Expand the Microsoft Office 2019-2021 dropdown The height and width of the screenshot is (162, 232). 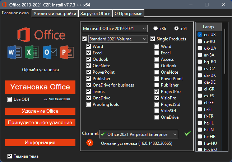(115, 28)
